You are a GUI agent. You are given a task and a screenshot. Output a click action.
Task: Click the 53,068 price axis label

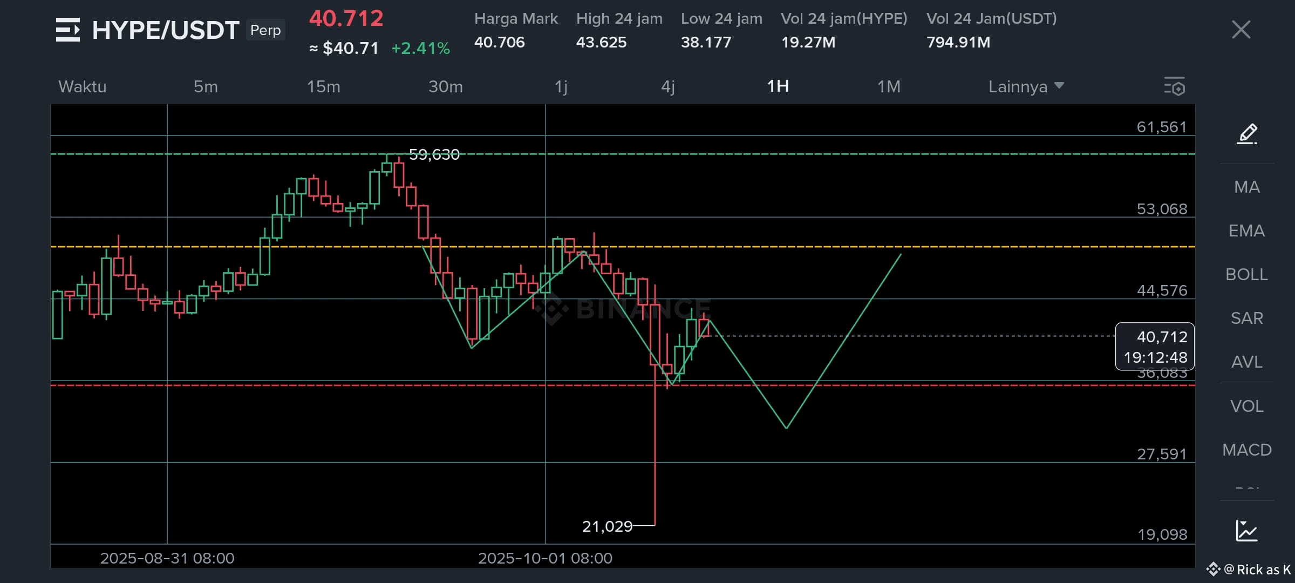(x=1162, y=209)
